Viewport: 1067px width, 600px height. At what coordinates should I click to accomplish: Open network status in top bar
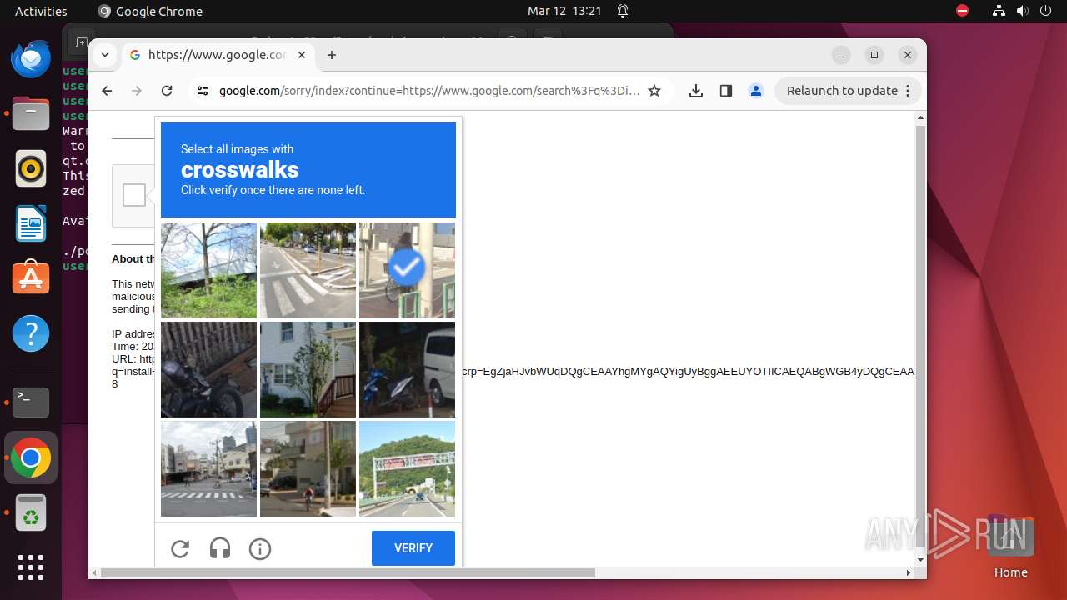click(999, 11)
